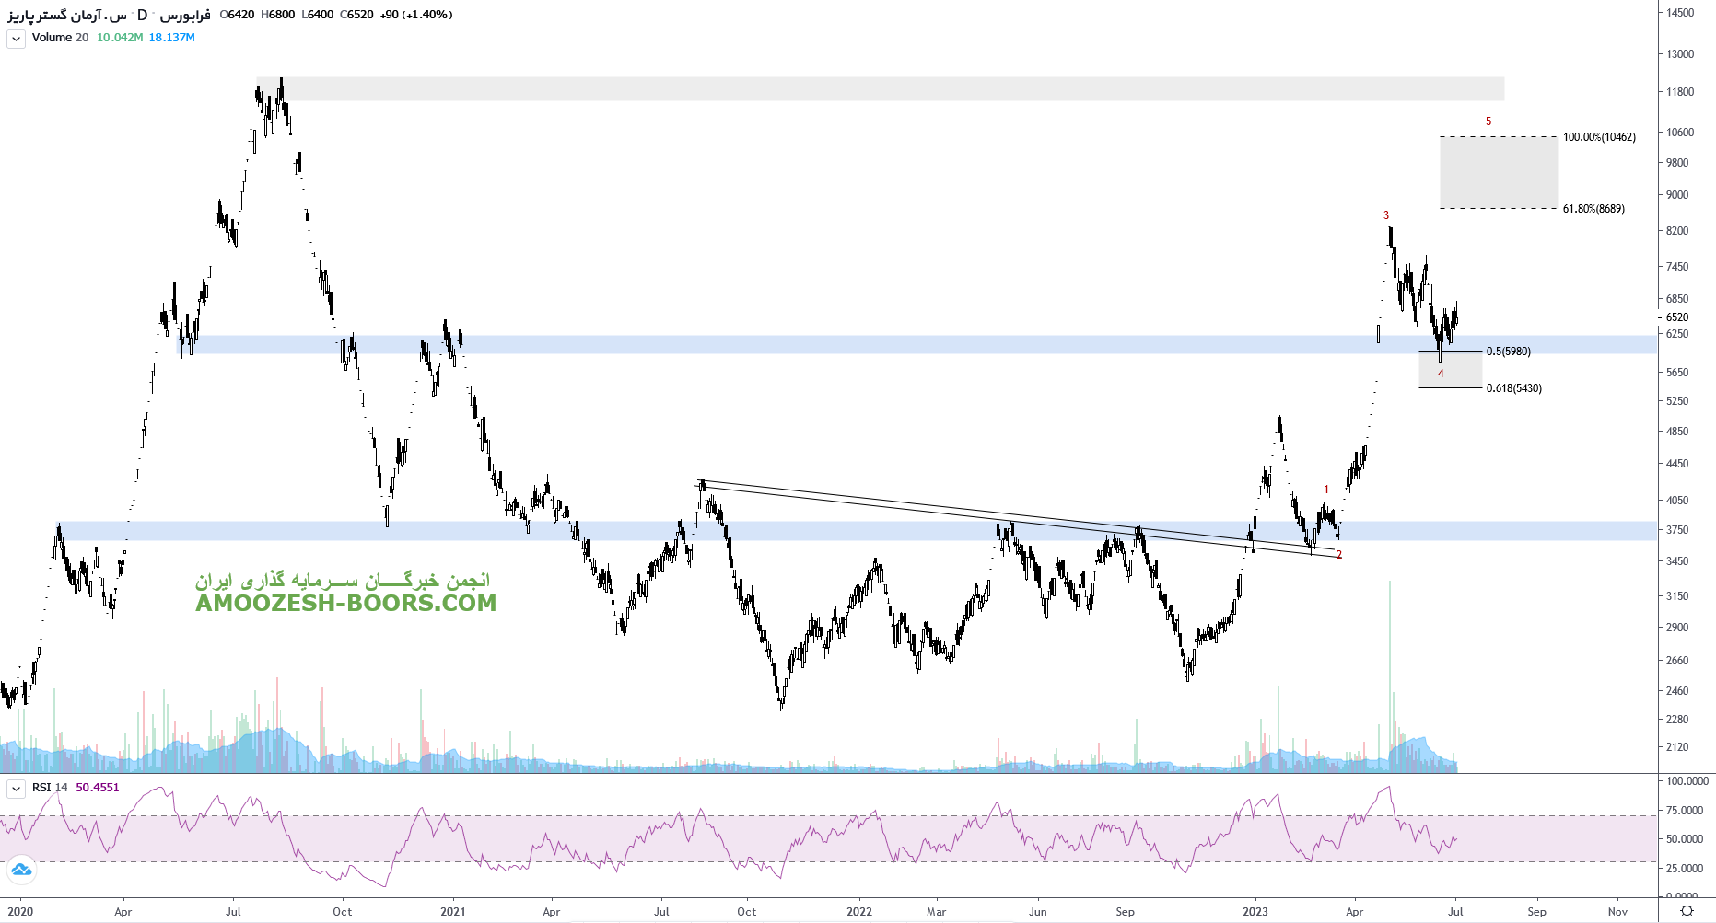
Task: Click the 0.5(5980) retracement level label
Action: coord(1508,352)
